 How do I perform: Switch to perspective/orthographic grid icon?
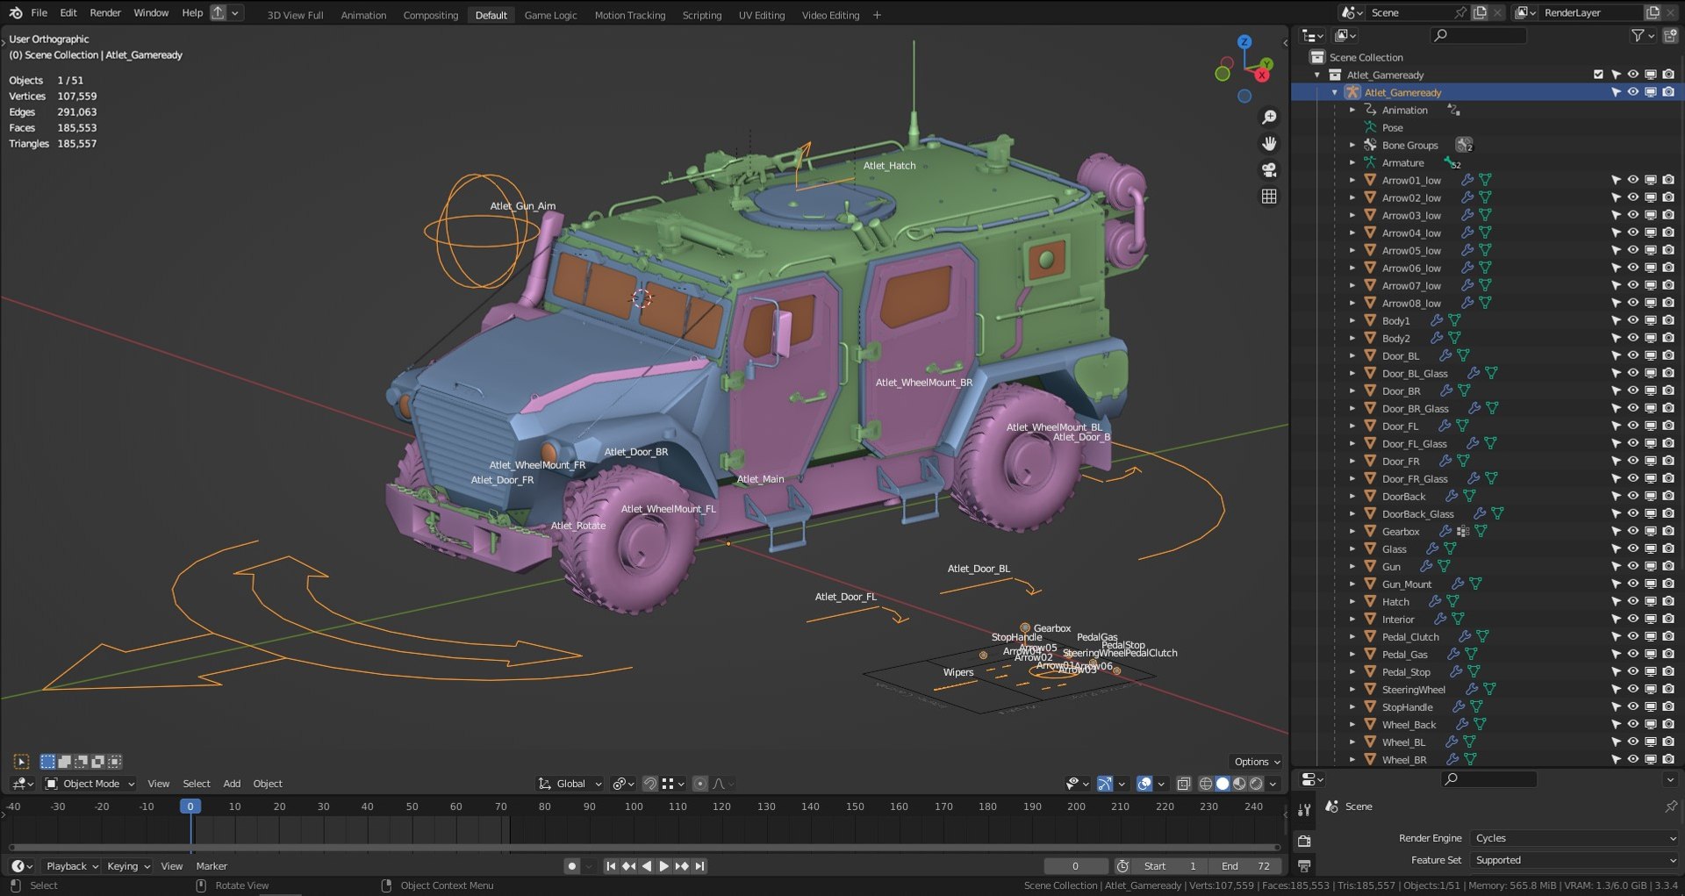click(x=1269, y=197)
